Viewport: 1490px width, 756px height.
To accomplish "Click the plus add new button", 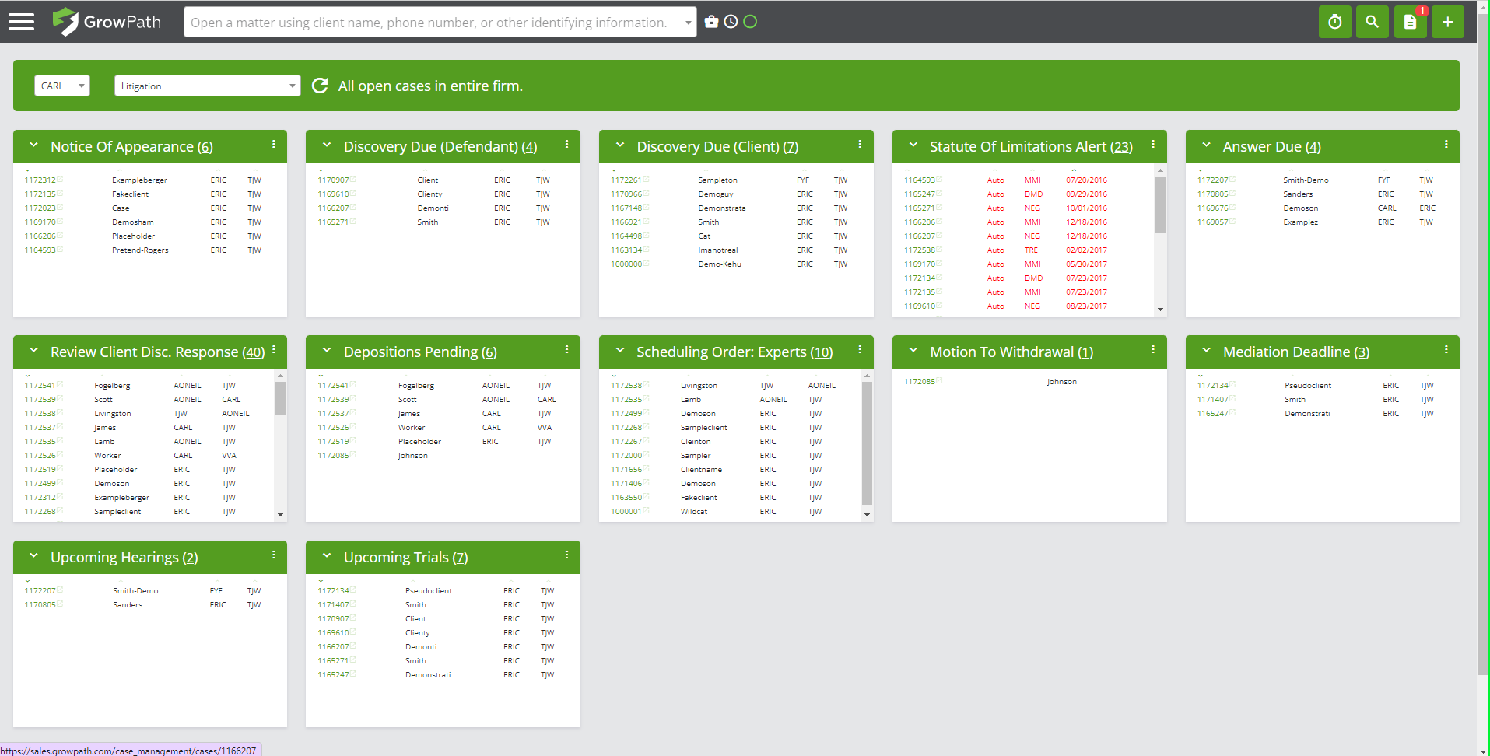I will [x=1447, y=22].
